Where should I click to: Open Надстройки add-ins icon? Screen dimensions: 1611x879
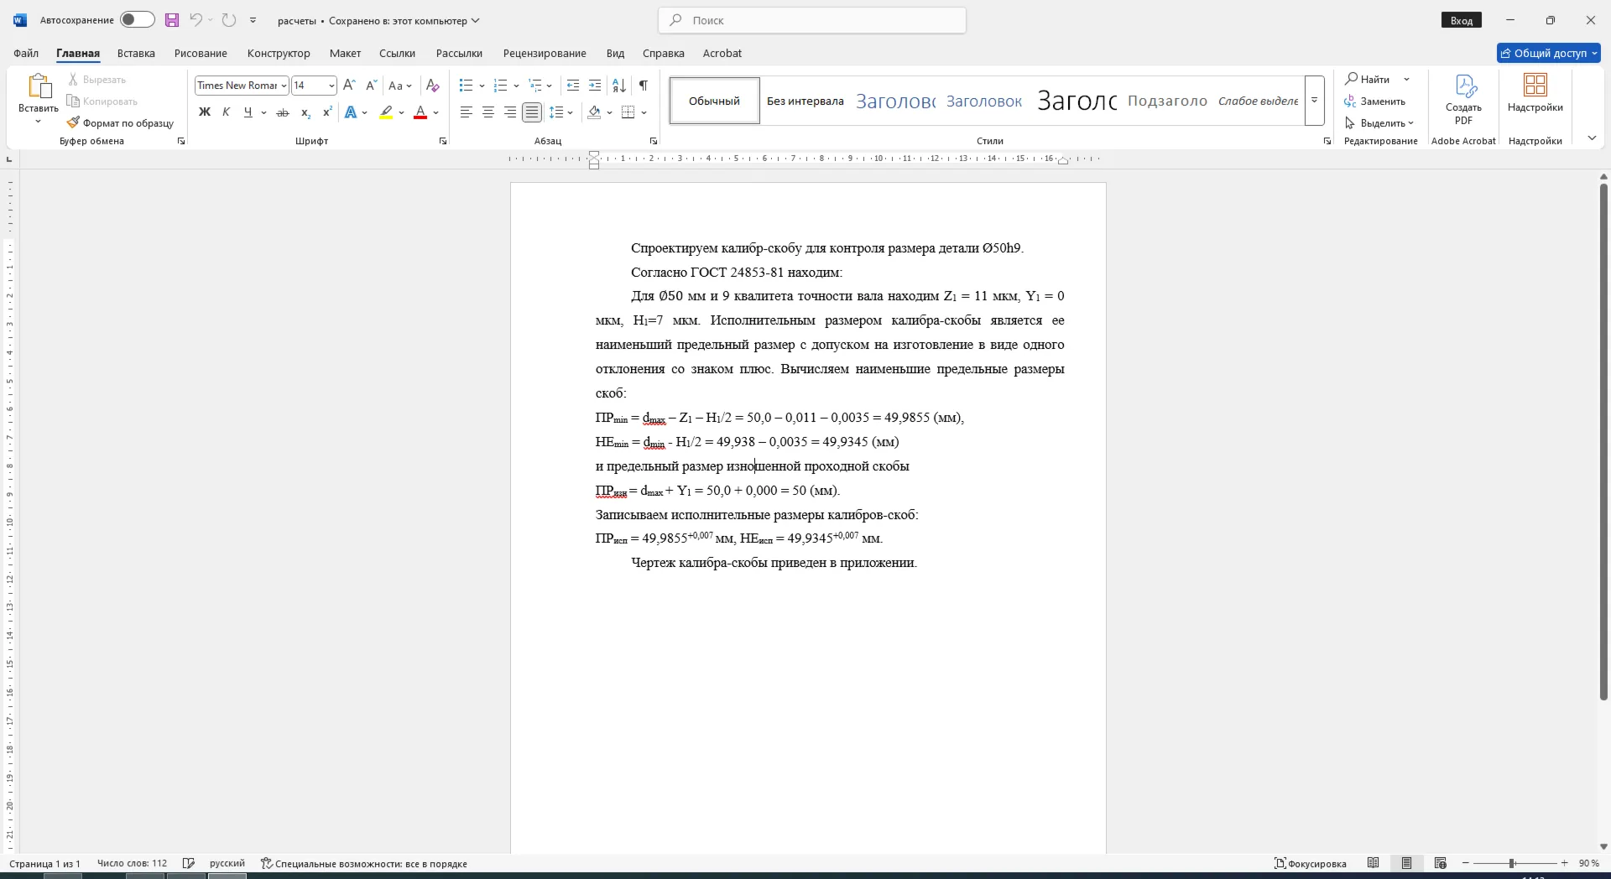point(1535,93)
